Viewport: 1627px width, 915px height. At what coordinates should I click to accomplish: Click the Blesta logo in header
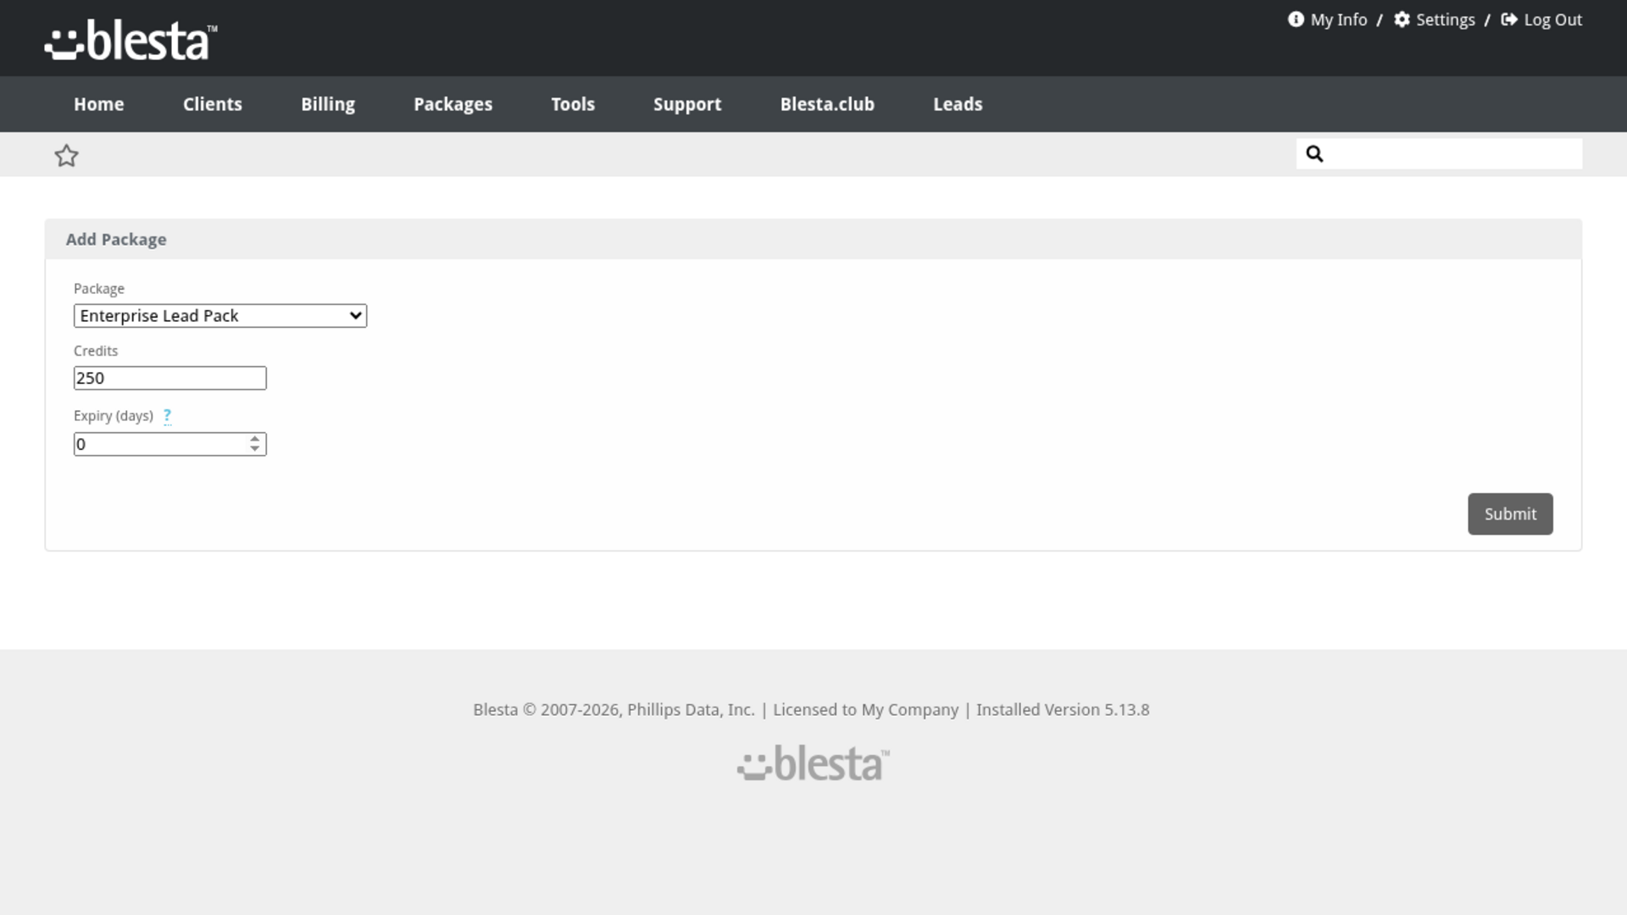coord(130,41)
